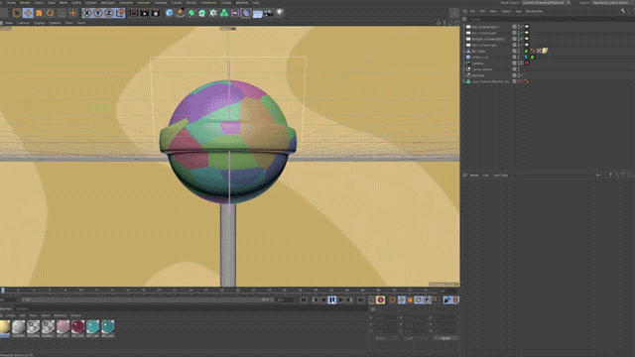Image resolution: width=635 pixels, height=357 pixels.
Task: Render to Picture Viewer icon
Action: click(145, 13)
